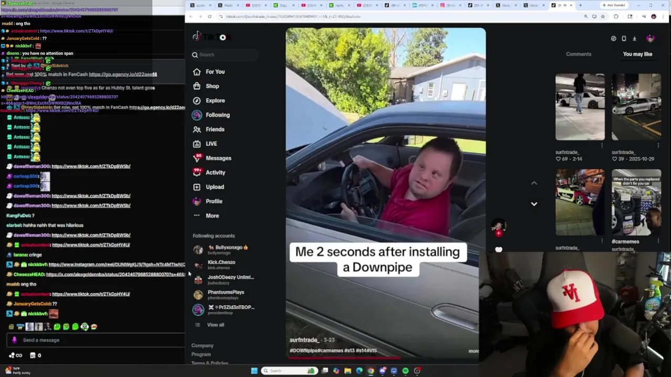Click the browser back arrow

191,16
